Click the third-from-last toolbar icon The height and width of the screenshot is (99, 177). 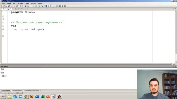(x=60, y=6)
